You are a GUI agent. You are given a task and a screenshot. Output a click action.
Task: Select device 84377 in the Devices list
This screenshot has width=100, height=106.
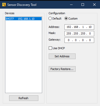24,19
